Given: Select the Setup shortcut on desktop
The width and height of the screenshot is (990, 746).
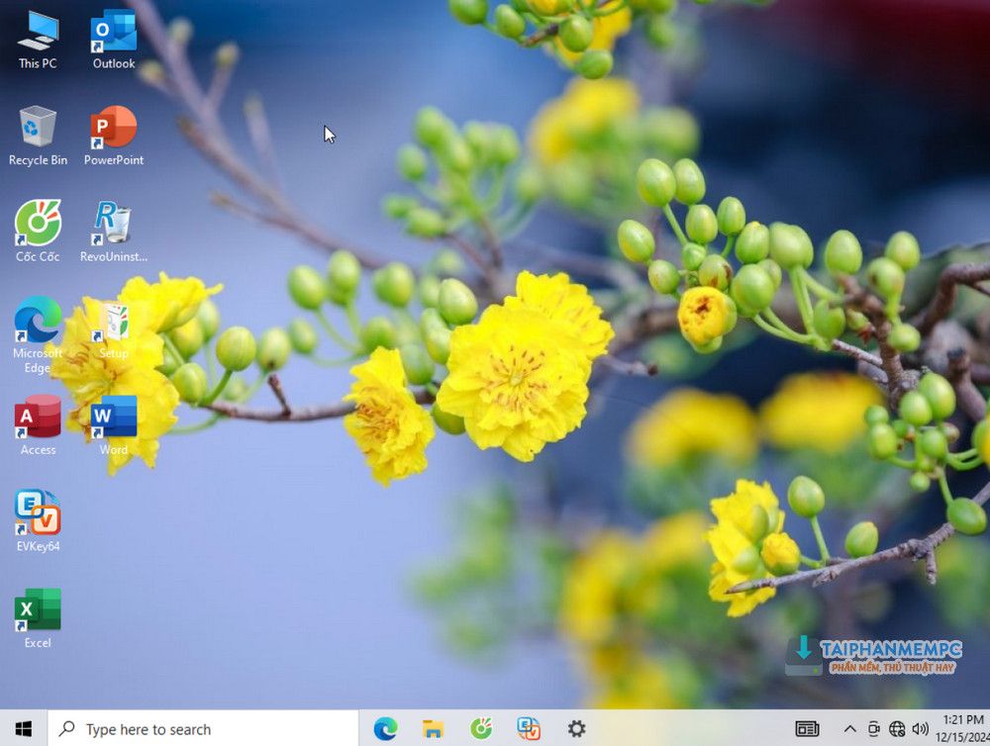Looking at the screenshot, I should click(x=114, y=323).
